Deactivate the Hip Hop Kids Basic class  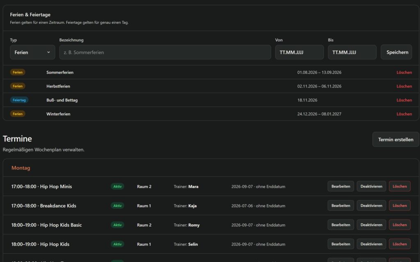[371, 225]
